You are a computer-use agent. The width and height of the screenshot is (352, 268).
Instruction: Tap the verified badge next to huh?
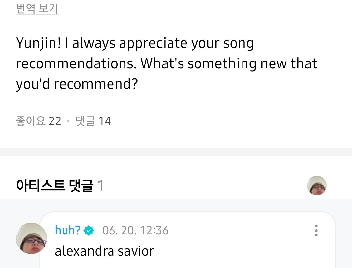pos(89,231)
